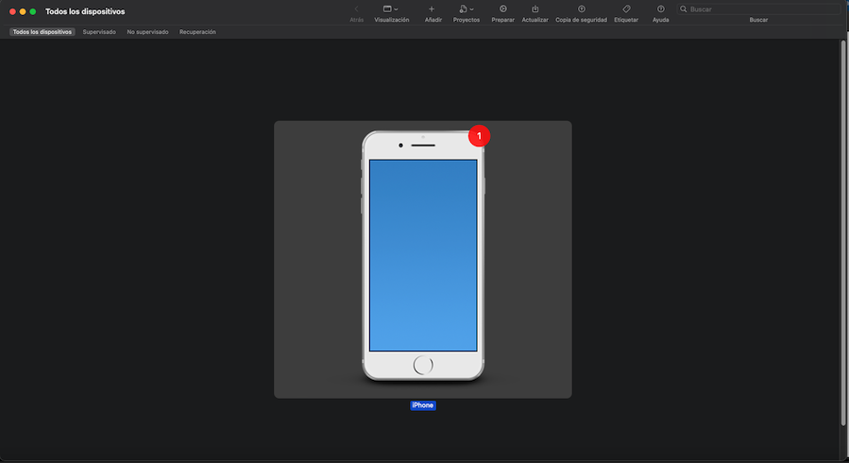This screenshot has width=849, height=463.
Task: Go to the Recuperación tab
Action: (197, 31)
